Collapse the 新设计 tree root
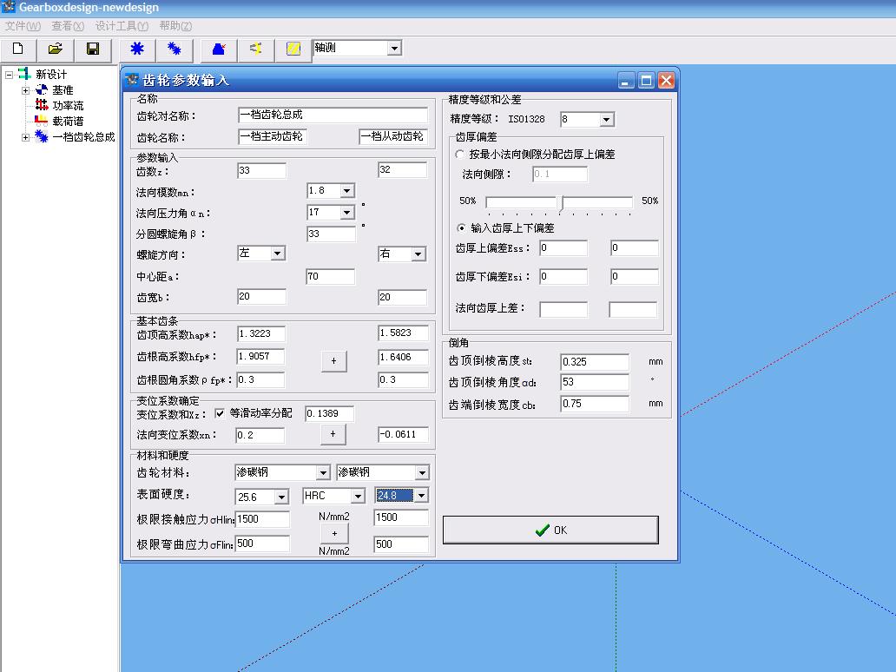 10,75
